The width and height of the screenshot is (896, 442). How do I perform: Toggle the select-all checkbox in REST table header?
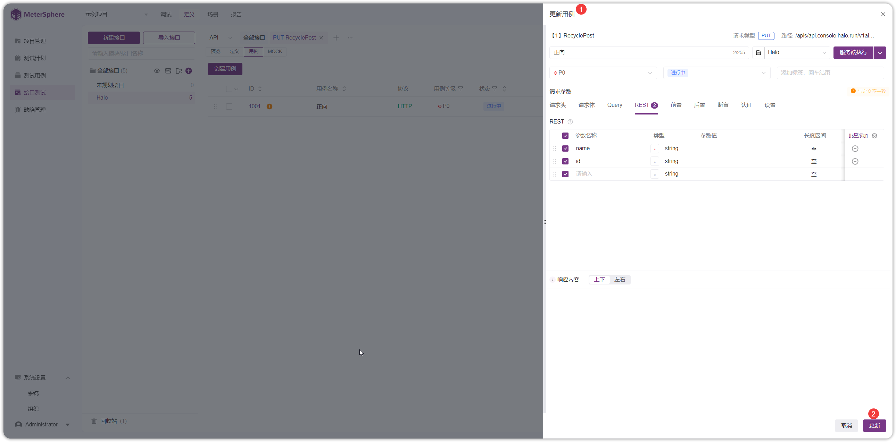[565, 136]
